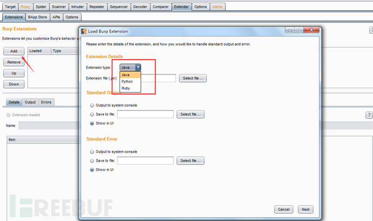Switch to the Proxy tab
Screen dimensions: 373x221
tap(25, 7)
